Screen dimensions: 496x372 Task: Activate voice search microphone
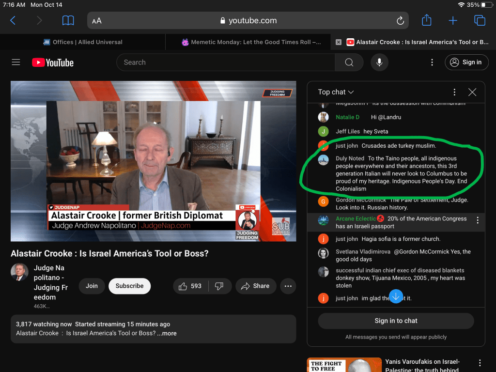click(379, 62)
